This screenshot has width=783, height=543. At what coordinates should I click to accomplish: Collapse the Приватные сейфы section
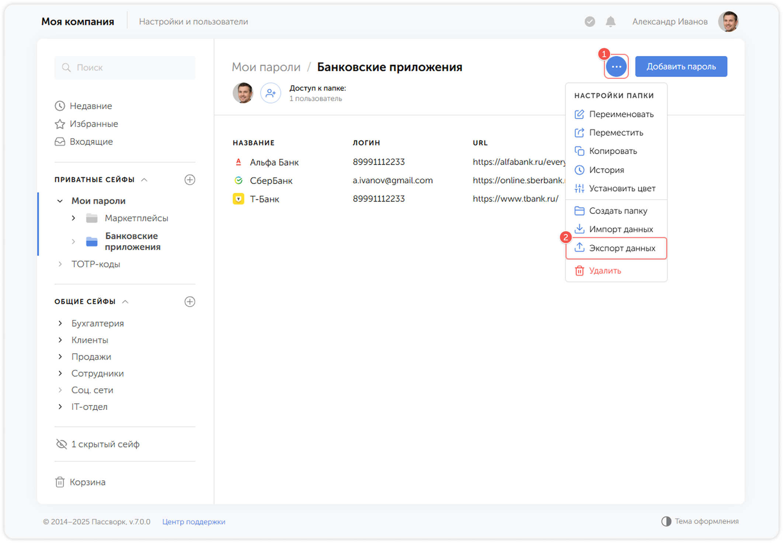pyautogui.click(x=145, y=180)
